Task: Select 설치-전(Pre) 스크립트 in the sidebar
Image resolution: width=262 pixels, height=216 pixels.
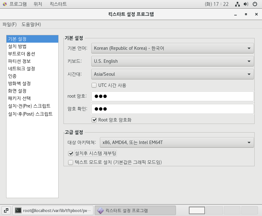Action: (x=32, y=106)
